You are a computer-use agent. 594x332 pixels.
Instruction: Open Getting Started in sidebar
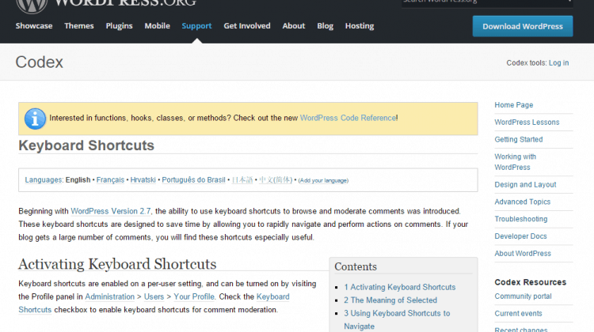518,139
